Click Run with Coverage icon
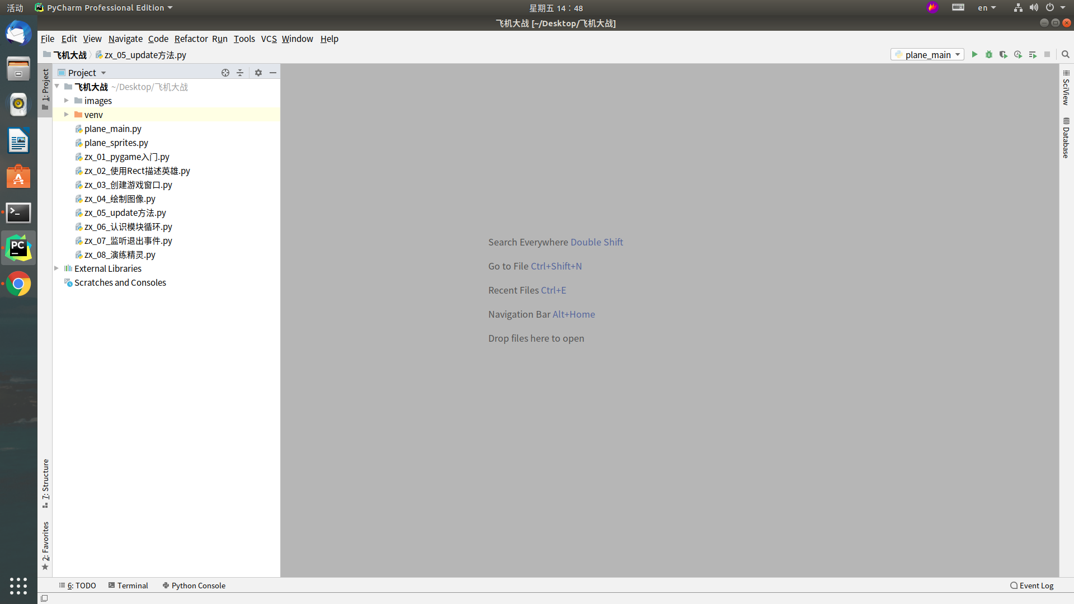The width and height of the screenshot is (1074, 604). [x=1004, y=54]
